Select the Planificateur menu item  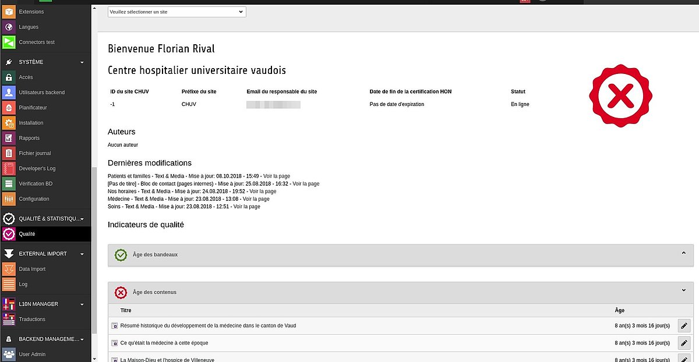tap(45, 108)
